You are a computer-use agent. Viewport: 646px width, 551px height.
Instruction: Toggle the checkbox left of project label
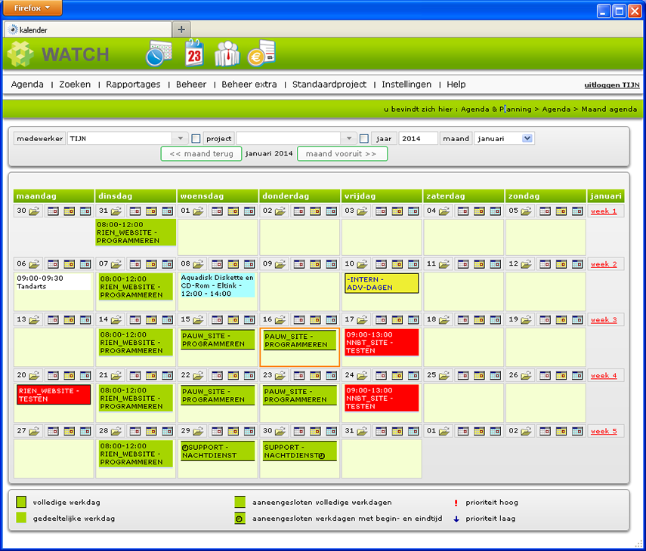pyautogui.click(x=196, y=139)
